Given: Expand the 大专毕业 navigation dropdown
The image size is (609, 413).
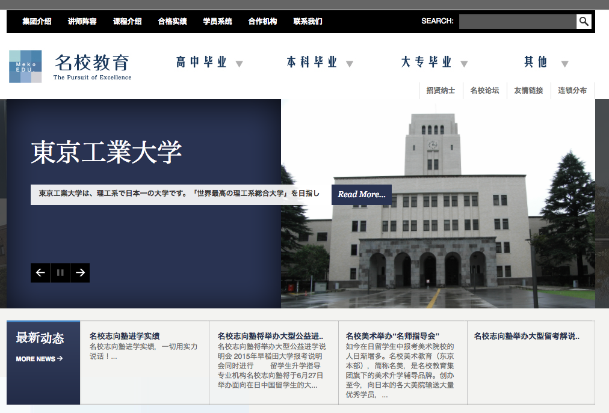Looking at the screenshot, I should point(427,62).
